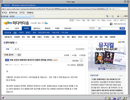Open Home button dropdown arrow
This screenshot has width=130, height=100.
coord(110,16)
